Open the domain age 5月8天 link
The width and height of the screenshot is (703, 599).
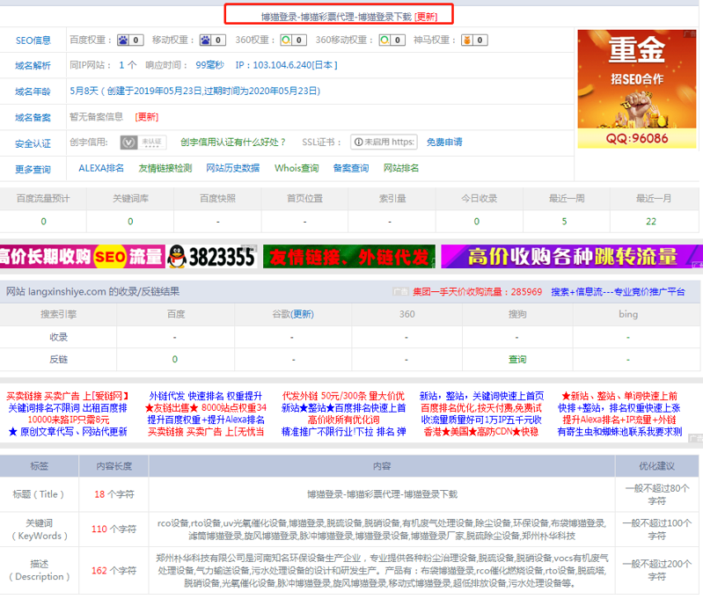point(195,91)
